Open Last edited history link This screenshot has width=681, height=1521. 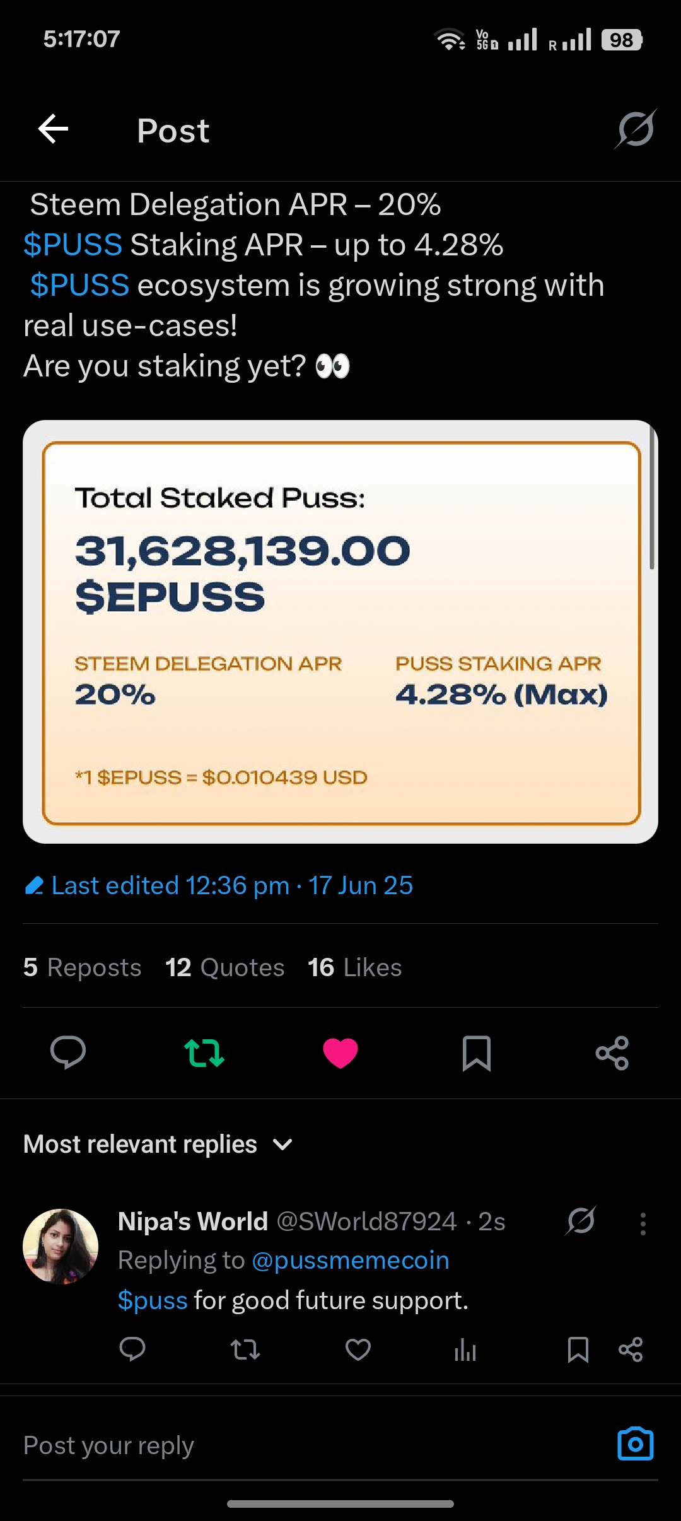218,885
